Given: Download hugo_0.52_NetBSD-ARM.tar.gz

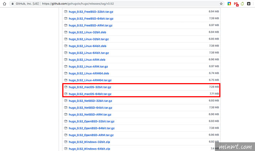Looking at the screenshot, I should pyautogui.click(x=90, y=115).
